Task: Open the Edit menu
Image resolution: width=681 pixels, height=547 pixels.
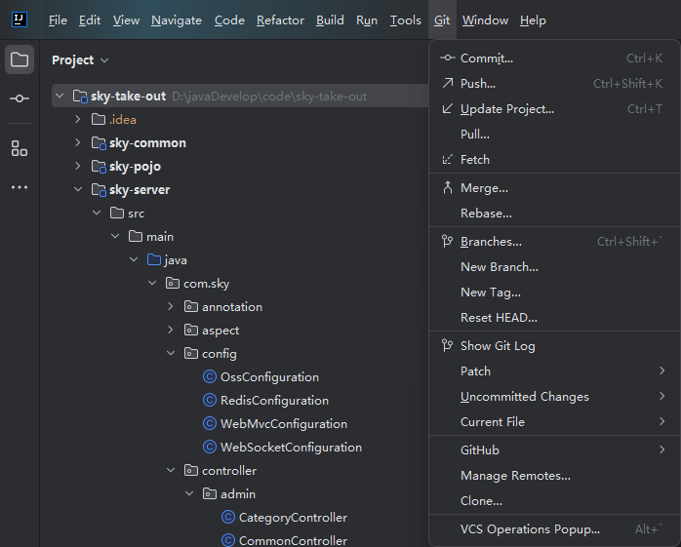Action: 90,20
